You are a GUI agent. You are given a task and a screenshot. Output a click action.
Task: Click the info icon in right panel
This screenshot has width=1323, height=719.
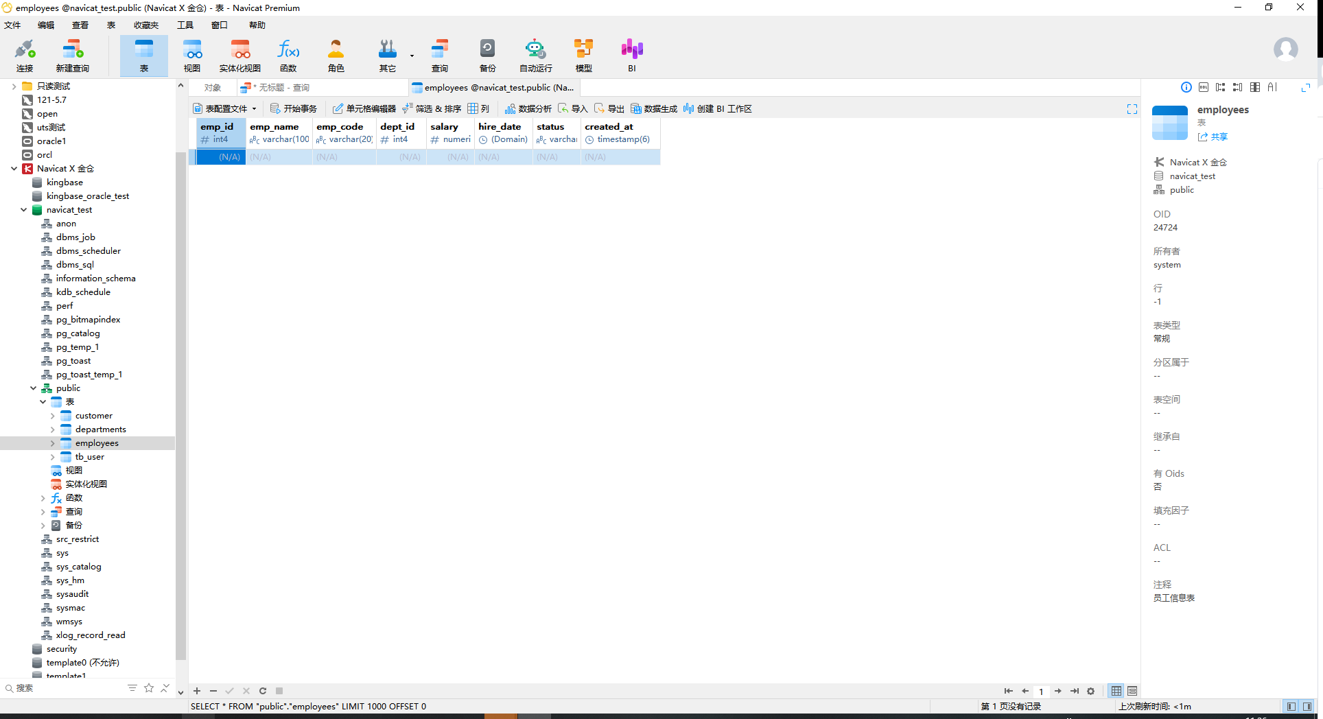[1186, 87]
